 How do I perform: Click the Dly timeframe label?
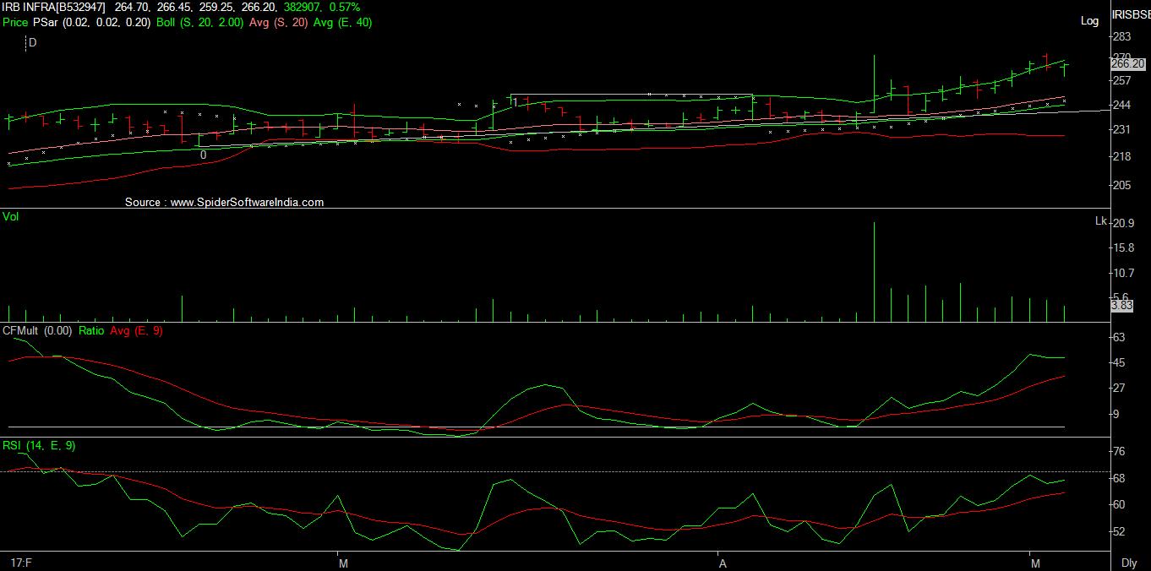(1129, 563)
